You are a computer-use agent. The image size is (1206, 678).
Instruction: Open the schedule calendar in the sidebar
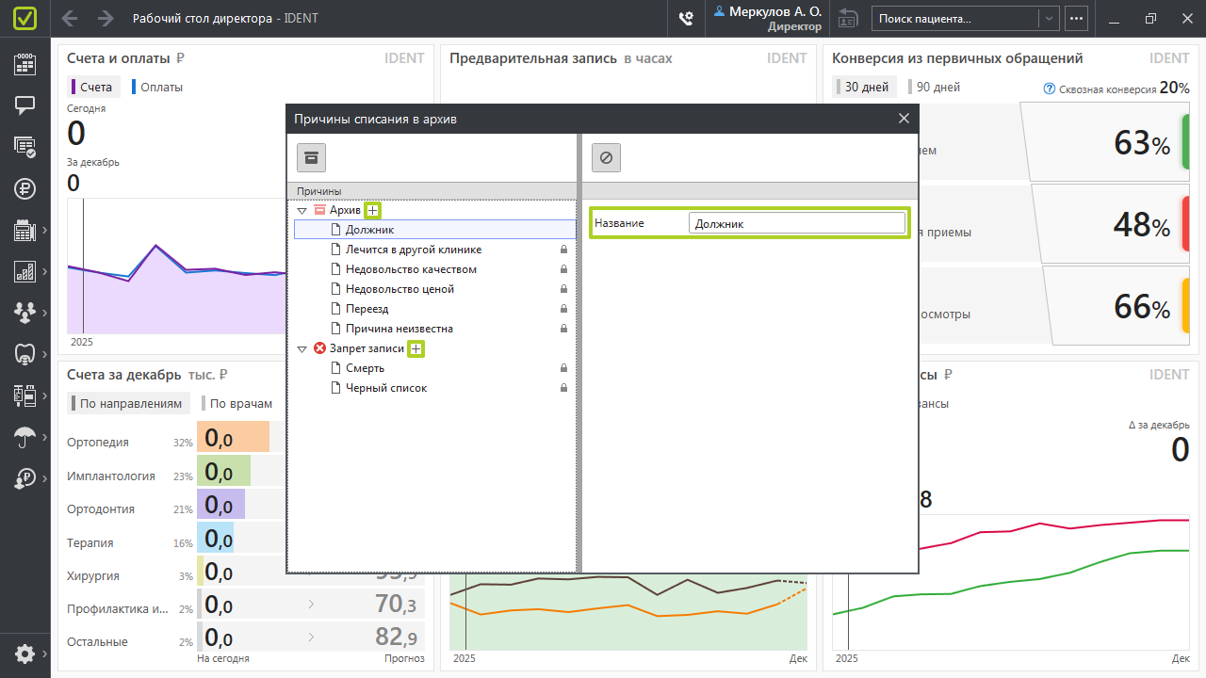[25, 64]
